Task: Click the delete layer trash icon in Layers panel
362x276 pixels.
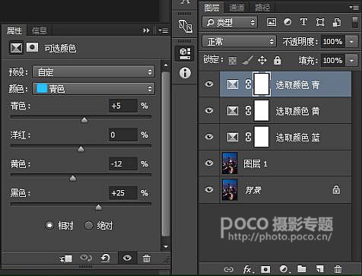Action: (338, 269)
